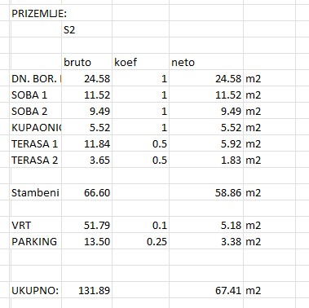309x308 pixels.
Task: Click bruto value 24.58 for DN. BOR.
Action: pos(86,78)
